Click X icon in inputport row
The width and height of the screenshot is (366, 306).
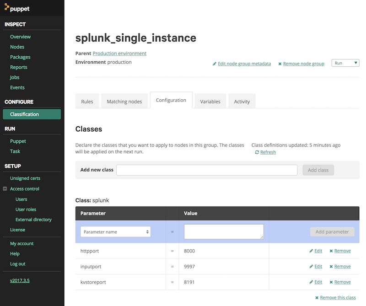click(331, 267)
